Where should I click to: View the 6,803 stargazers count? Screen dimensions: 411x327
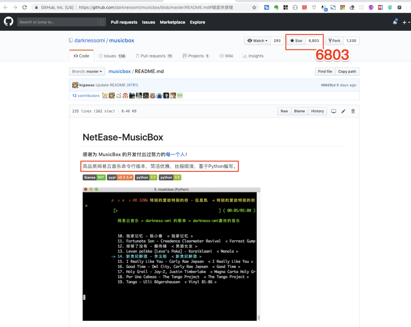point(314,41)
